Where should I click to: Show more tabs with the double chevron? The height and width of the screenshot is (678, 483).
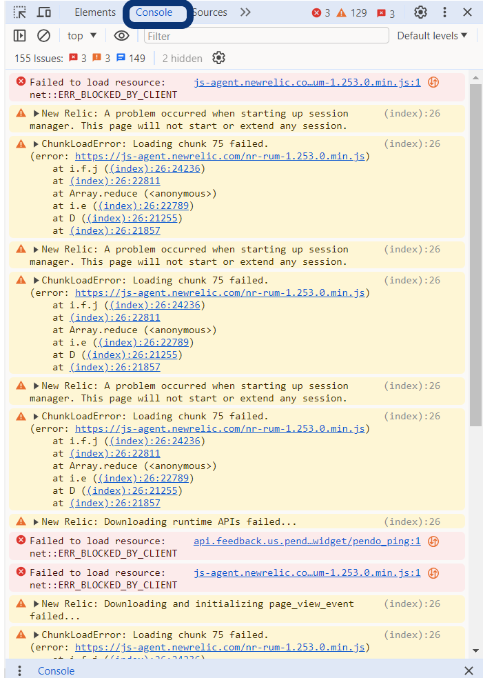point(245,12)
